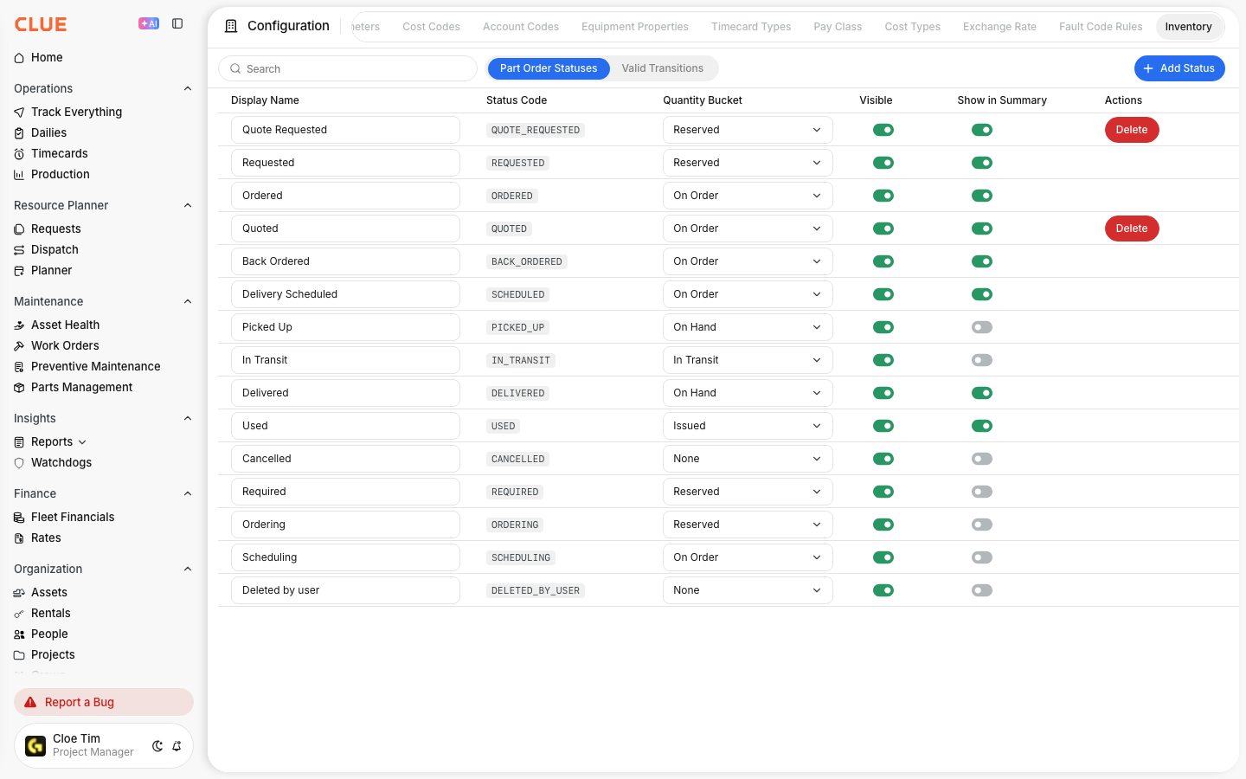The width and height of the screenshot is (1246, 779).
Task: Click the Home icon in sidebar
Action: point(19,58)
